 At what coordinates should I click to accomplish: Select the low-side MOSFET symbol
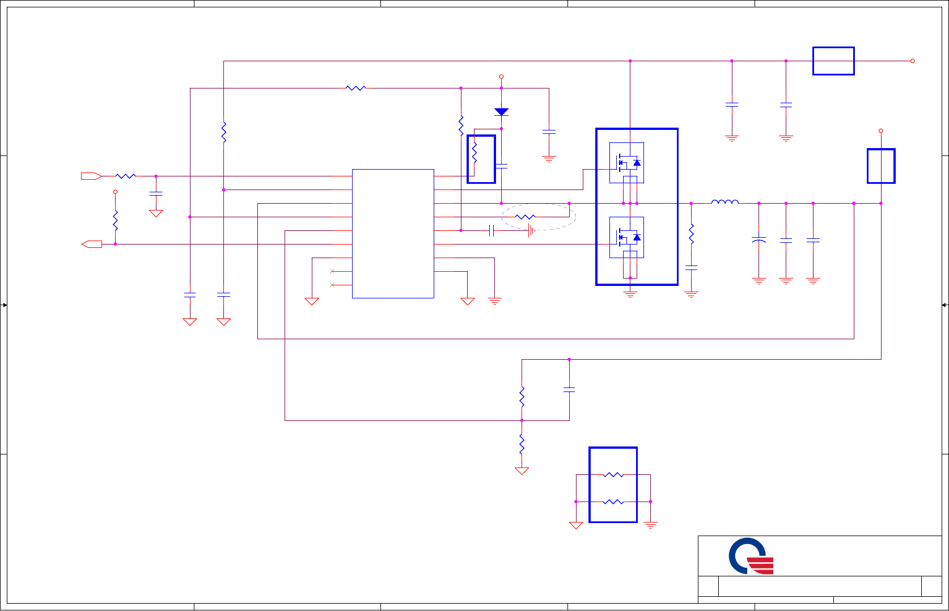tap(626, 237)
